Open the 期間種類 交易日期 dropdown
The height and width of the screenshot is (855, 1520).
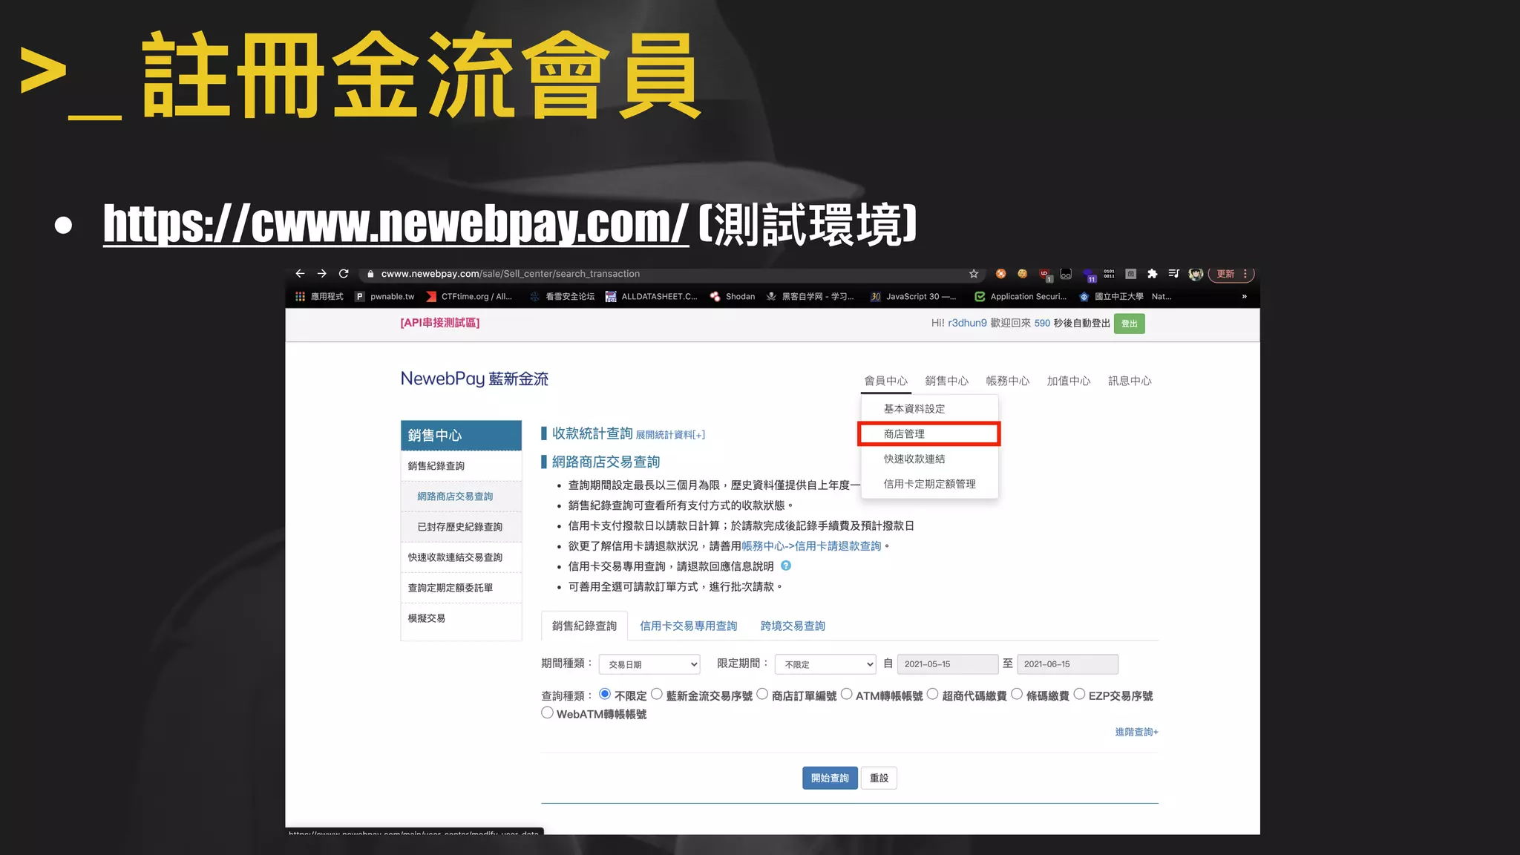click(x=649, y=664)
